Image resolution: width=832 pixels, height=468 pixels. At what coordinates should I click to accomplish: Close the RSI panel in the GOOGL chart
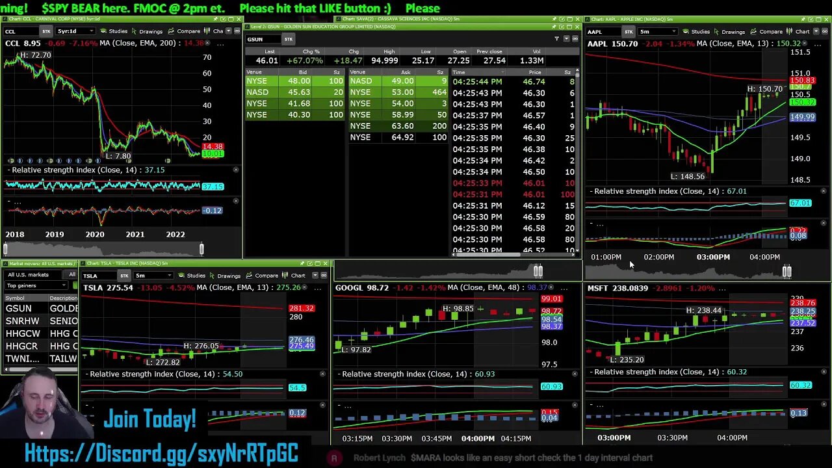tap(575, 374)
